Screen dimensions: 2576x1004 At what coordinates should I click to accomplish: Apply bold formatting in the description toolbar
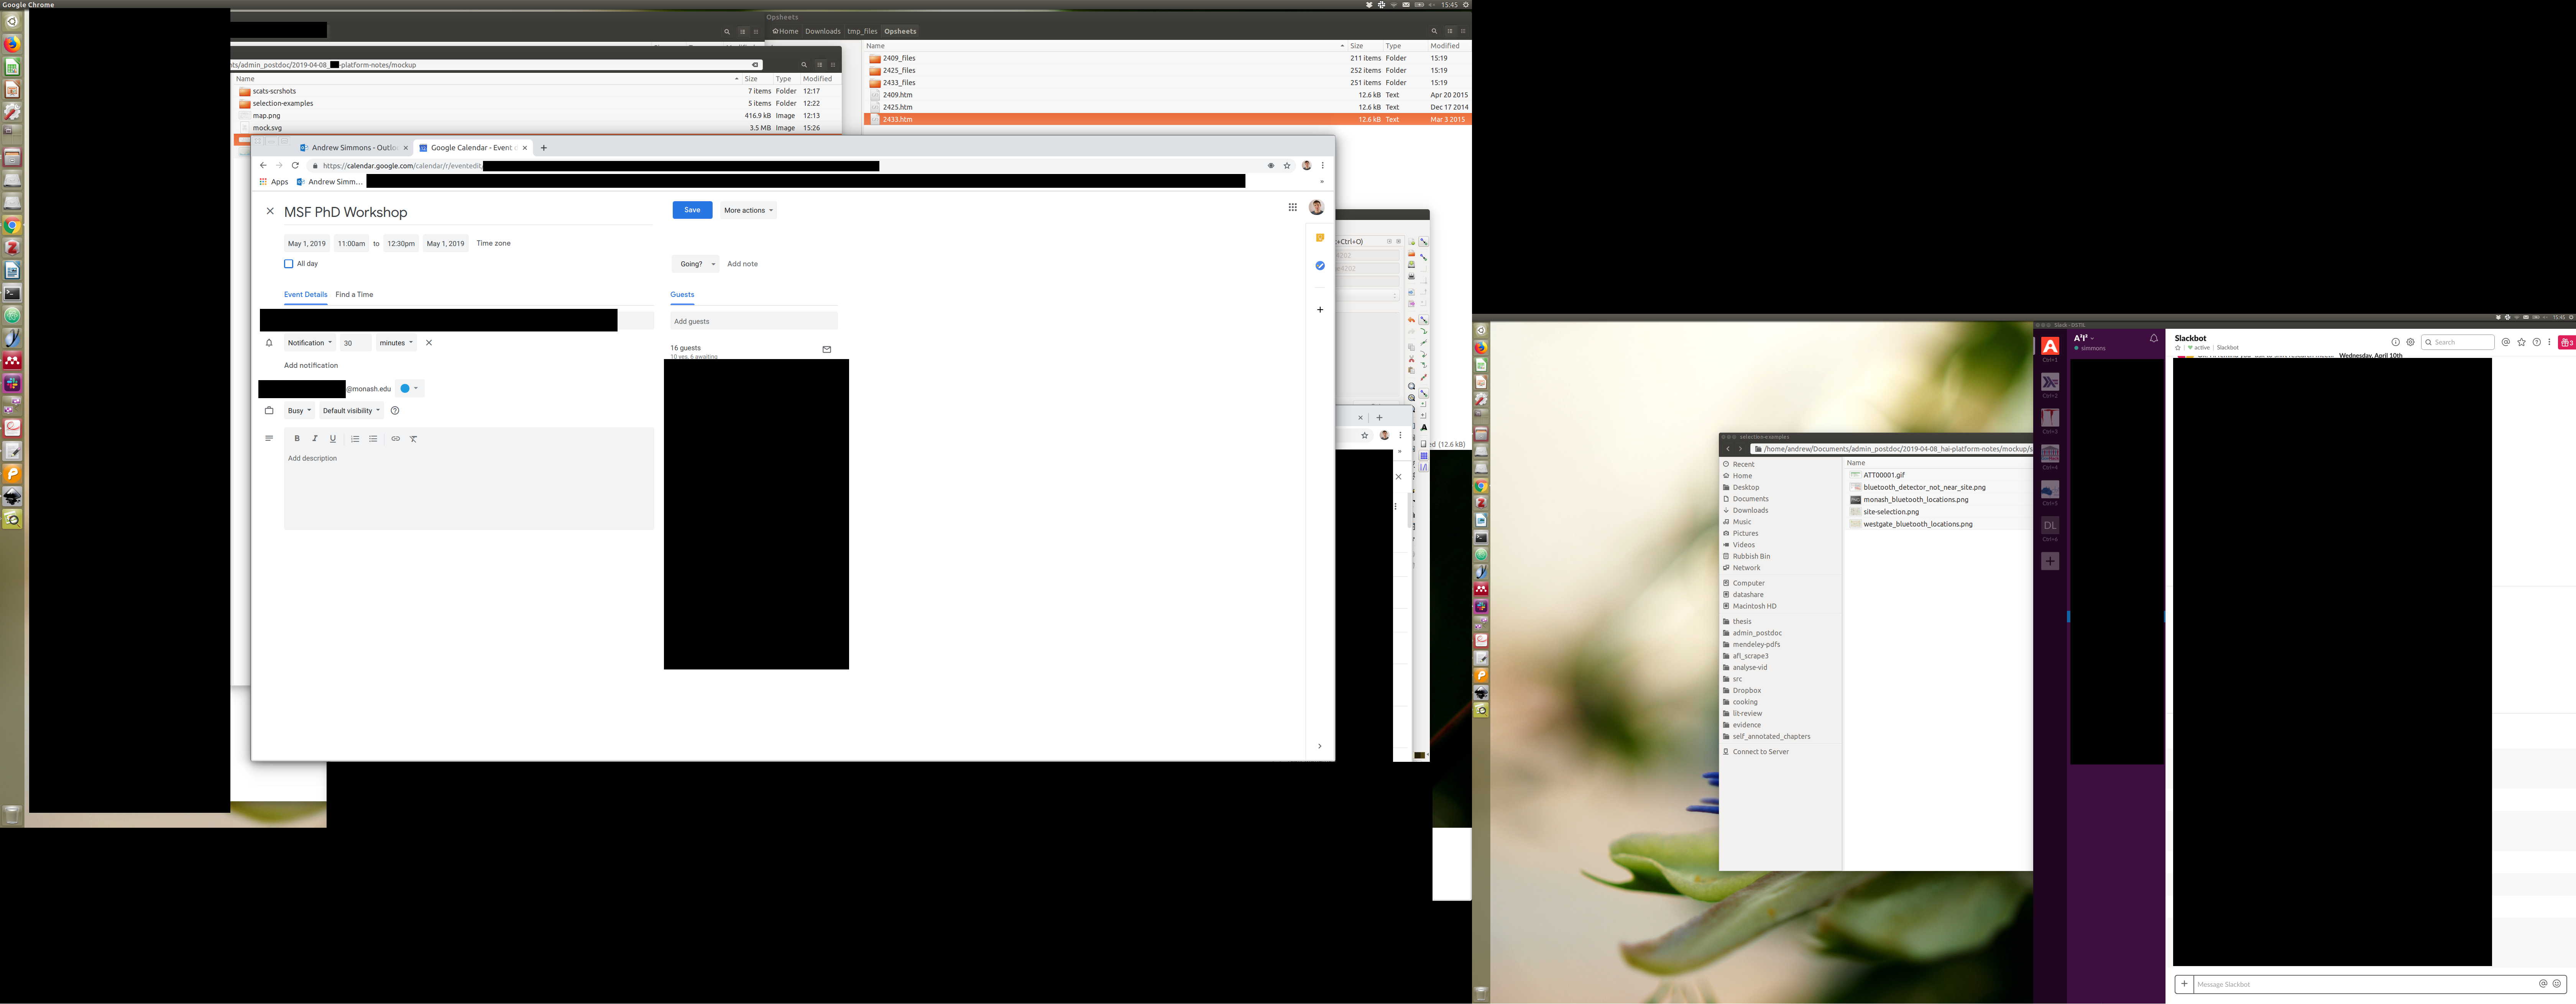pos(297,439)
